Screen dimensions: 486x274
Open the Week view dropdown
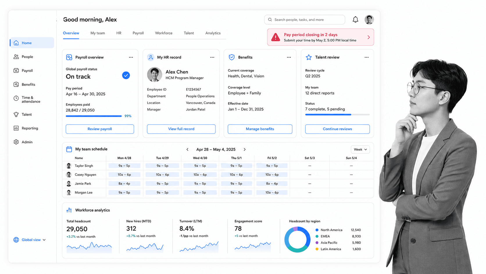pyautogui.click(x=360, y=149)
